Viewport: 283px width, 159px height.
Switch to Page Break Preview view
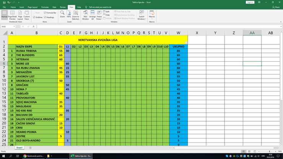tap(12, 15)
